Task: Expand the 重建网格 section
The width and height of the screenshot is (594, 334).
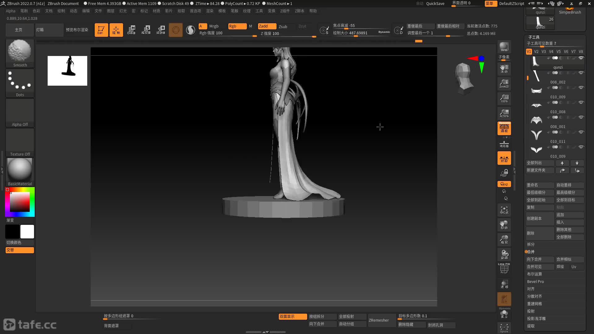Action: (x=534, y=304)
